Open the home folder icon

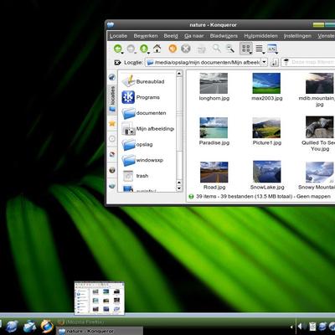(157, 49)
